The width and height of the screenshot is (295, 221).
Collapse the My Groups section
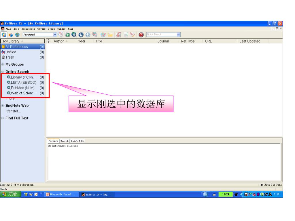point(3,64)
